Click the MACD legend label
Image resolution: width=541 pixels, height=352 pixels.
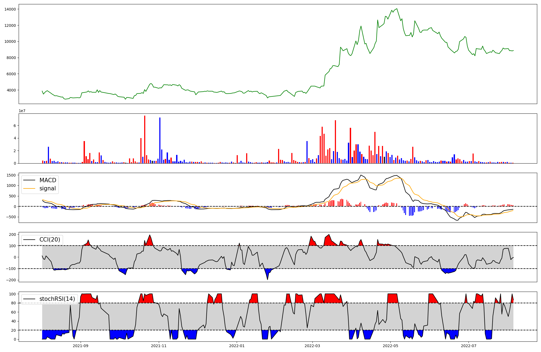[48, 180]
